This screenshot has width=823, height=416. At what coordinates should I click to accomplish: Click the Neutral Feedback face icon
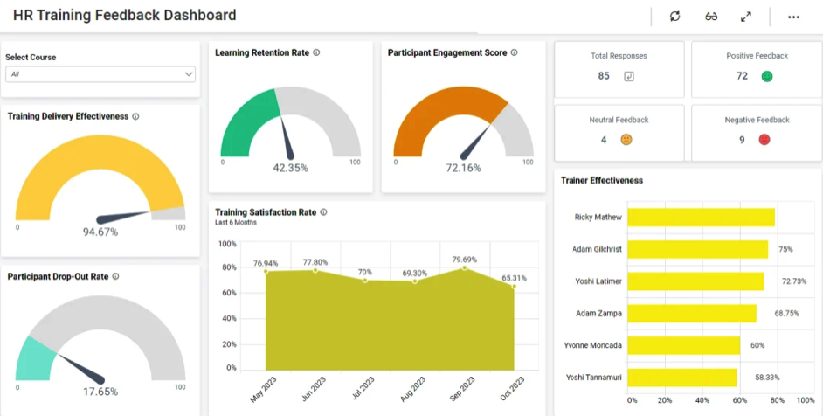626,140
